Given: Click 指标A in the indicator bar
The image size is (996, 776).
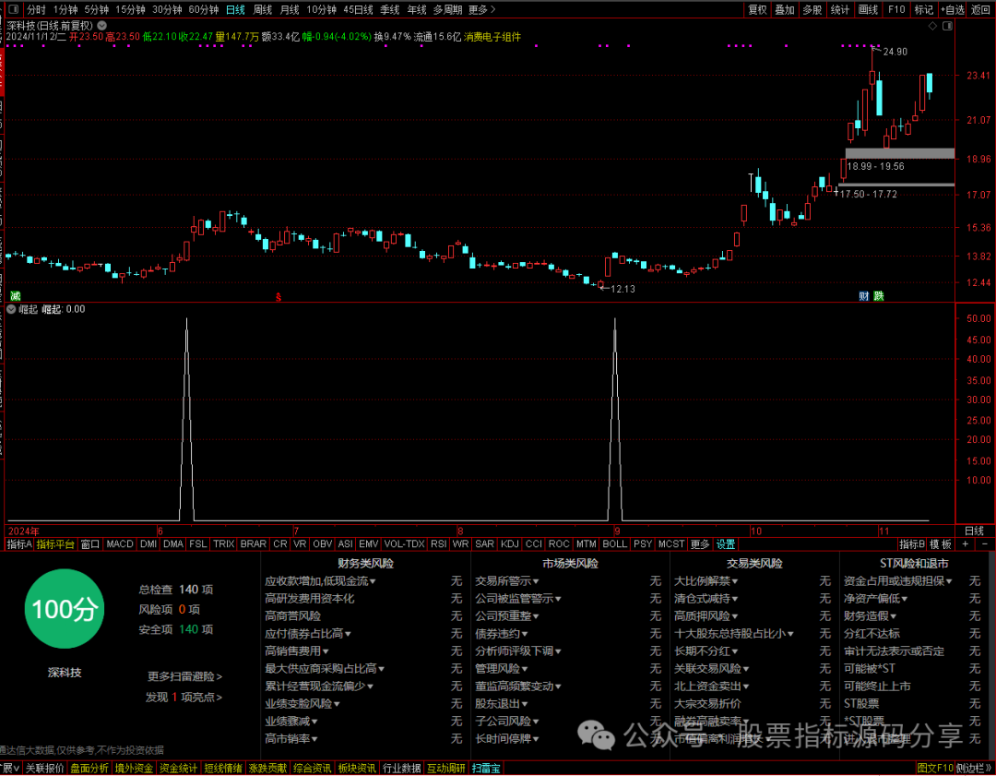Looking at the screenshot, I should click(19, 544).
